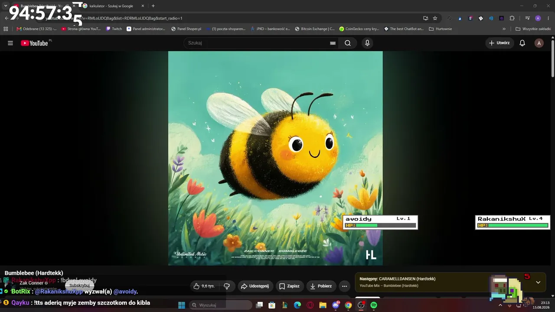The height and width of the screenshot is (312, 555).
Task: Open a new browser tab
Action: [153, 6]
